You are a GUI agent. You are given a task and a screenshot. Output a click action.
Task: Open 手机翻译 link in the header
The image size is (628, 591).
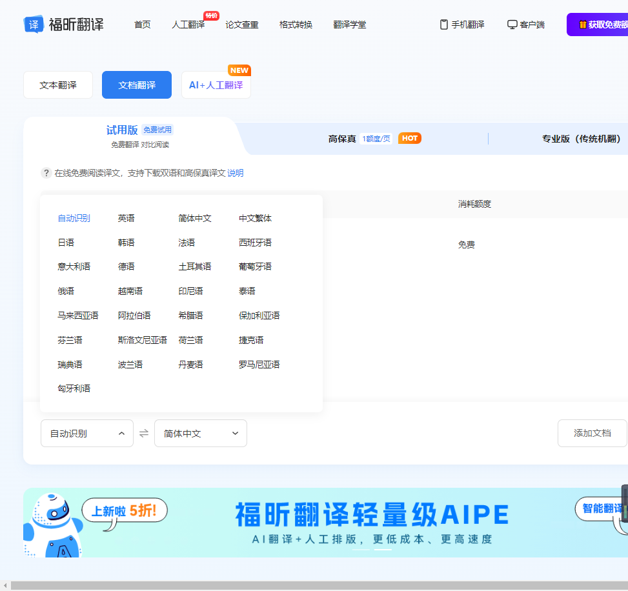(x=463, y=25)
